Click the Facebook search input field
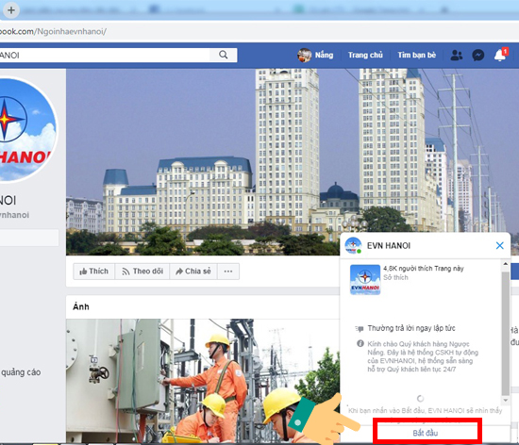 point(104,55)
